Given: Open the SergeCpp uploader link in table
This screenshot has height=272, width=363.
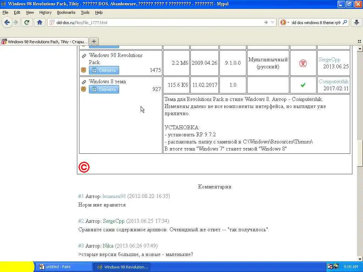Looking at the screenshot, I should pos(329,59).
